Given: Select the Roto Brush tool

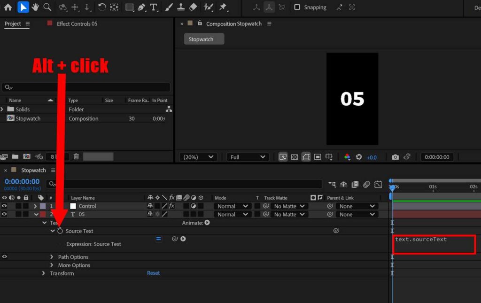Looking at the screenshot, I should coord(208,7).
